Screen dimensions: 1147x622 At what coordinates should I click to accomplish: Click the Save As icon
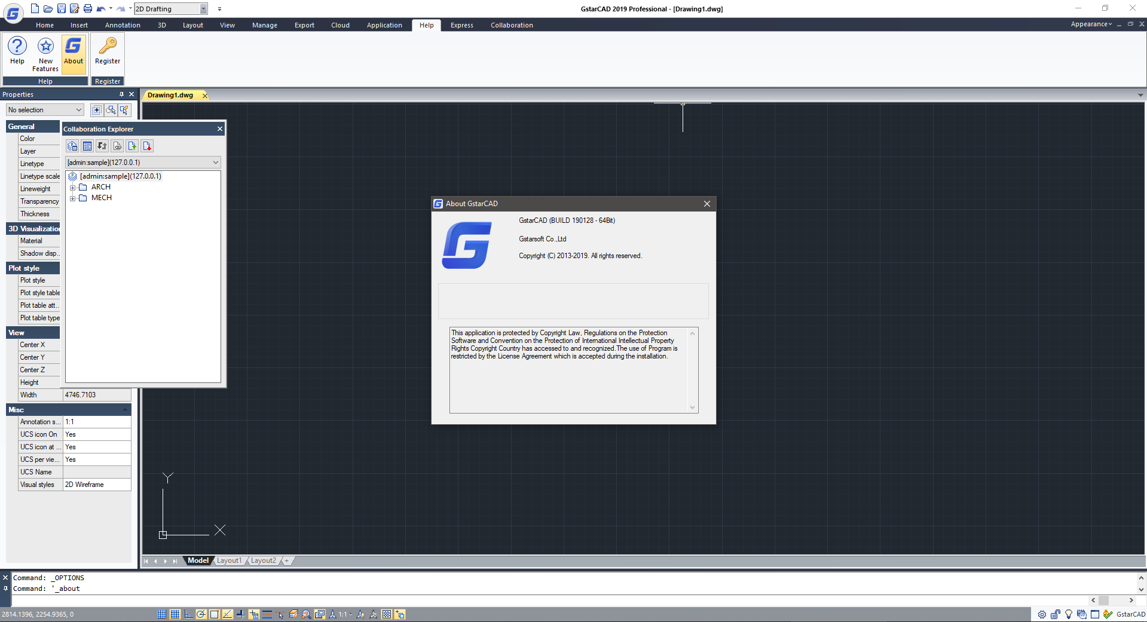coord(74,8)
